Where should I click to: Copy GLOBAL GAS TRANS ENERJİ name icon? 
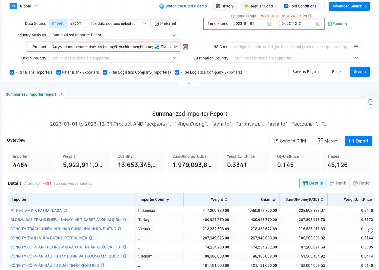click(x=125, y=220)
